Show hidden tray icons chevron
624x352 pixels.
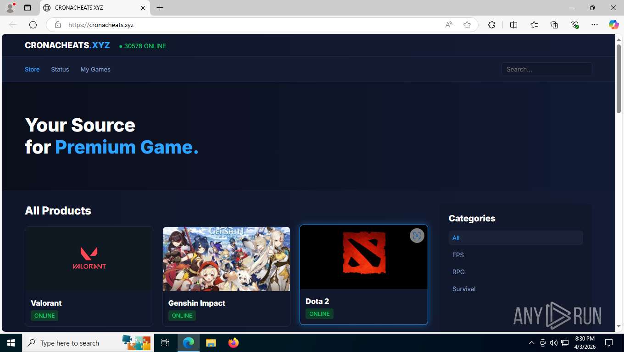(532, 343)
